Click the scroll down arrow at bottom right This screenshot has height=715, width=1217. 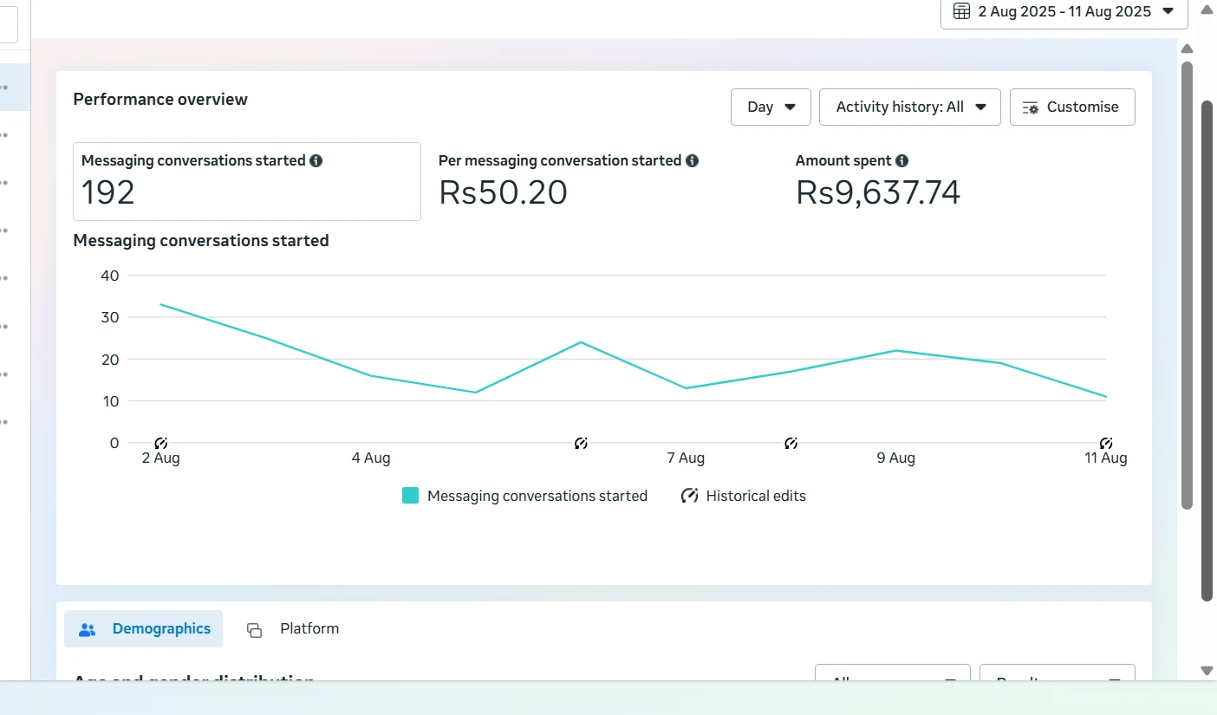pos(1206,670)
